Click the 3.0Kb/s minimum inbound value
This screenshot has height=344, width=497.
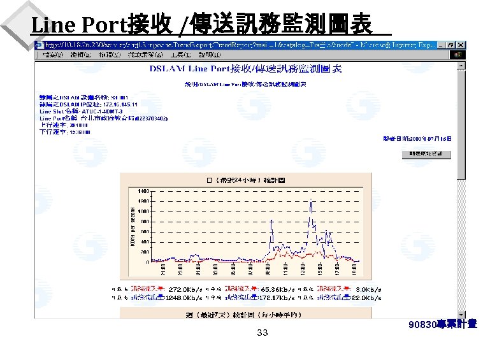[x=368, y=289]
